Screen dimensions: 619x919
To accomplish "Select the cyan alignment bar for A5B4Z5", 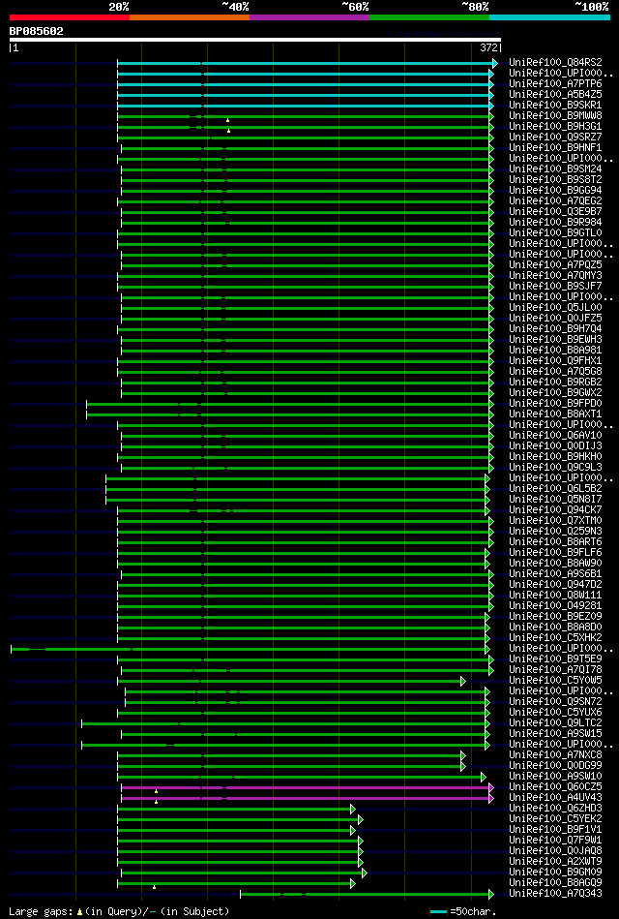I will [x=304, y=95].
